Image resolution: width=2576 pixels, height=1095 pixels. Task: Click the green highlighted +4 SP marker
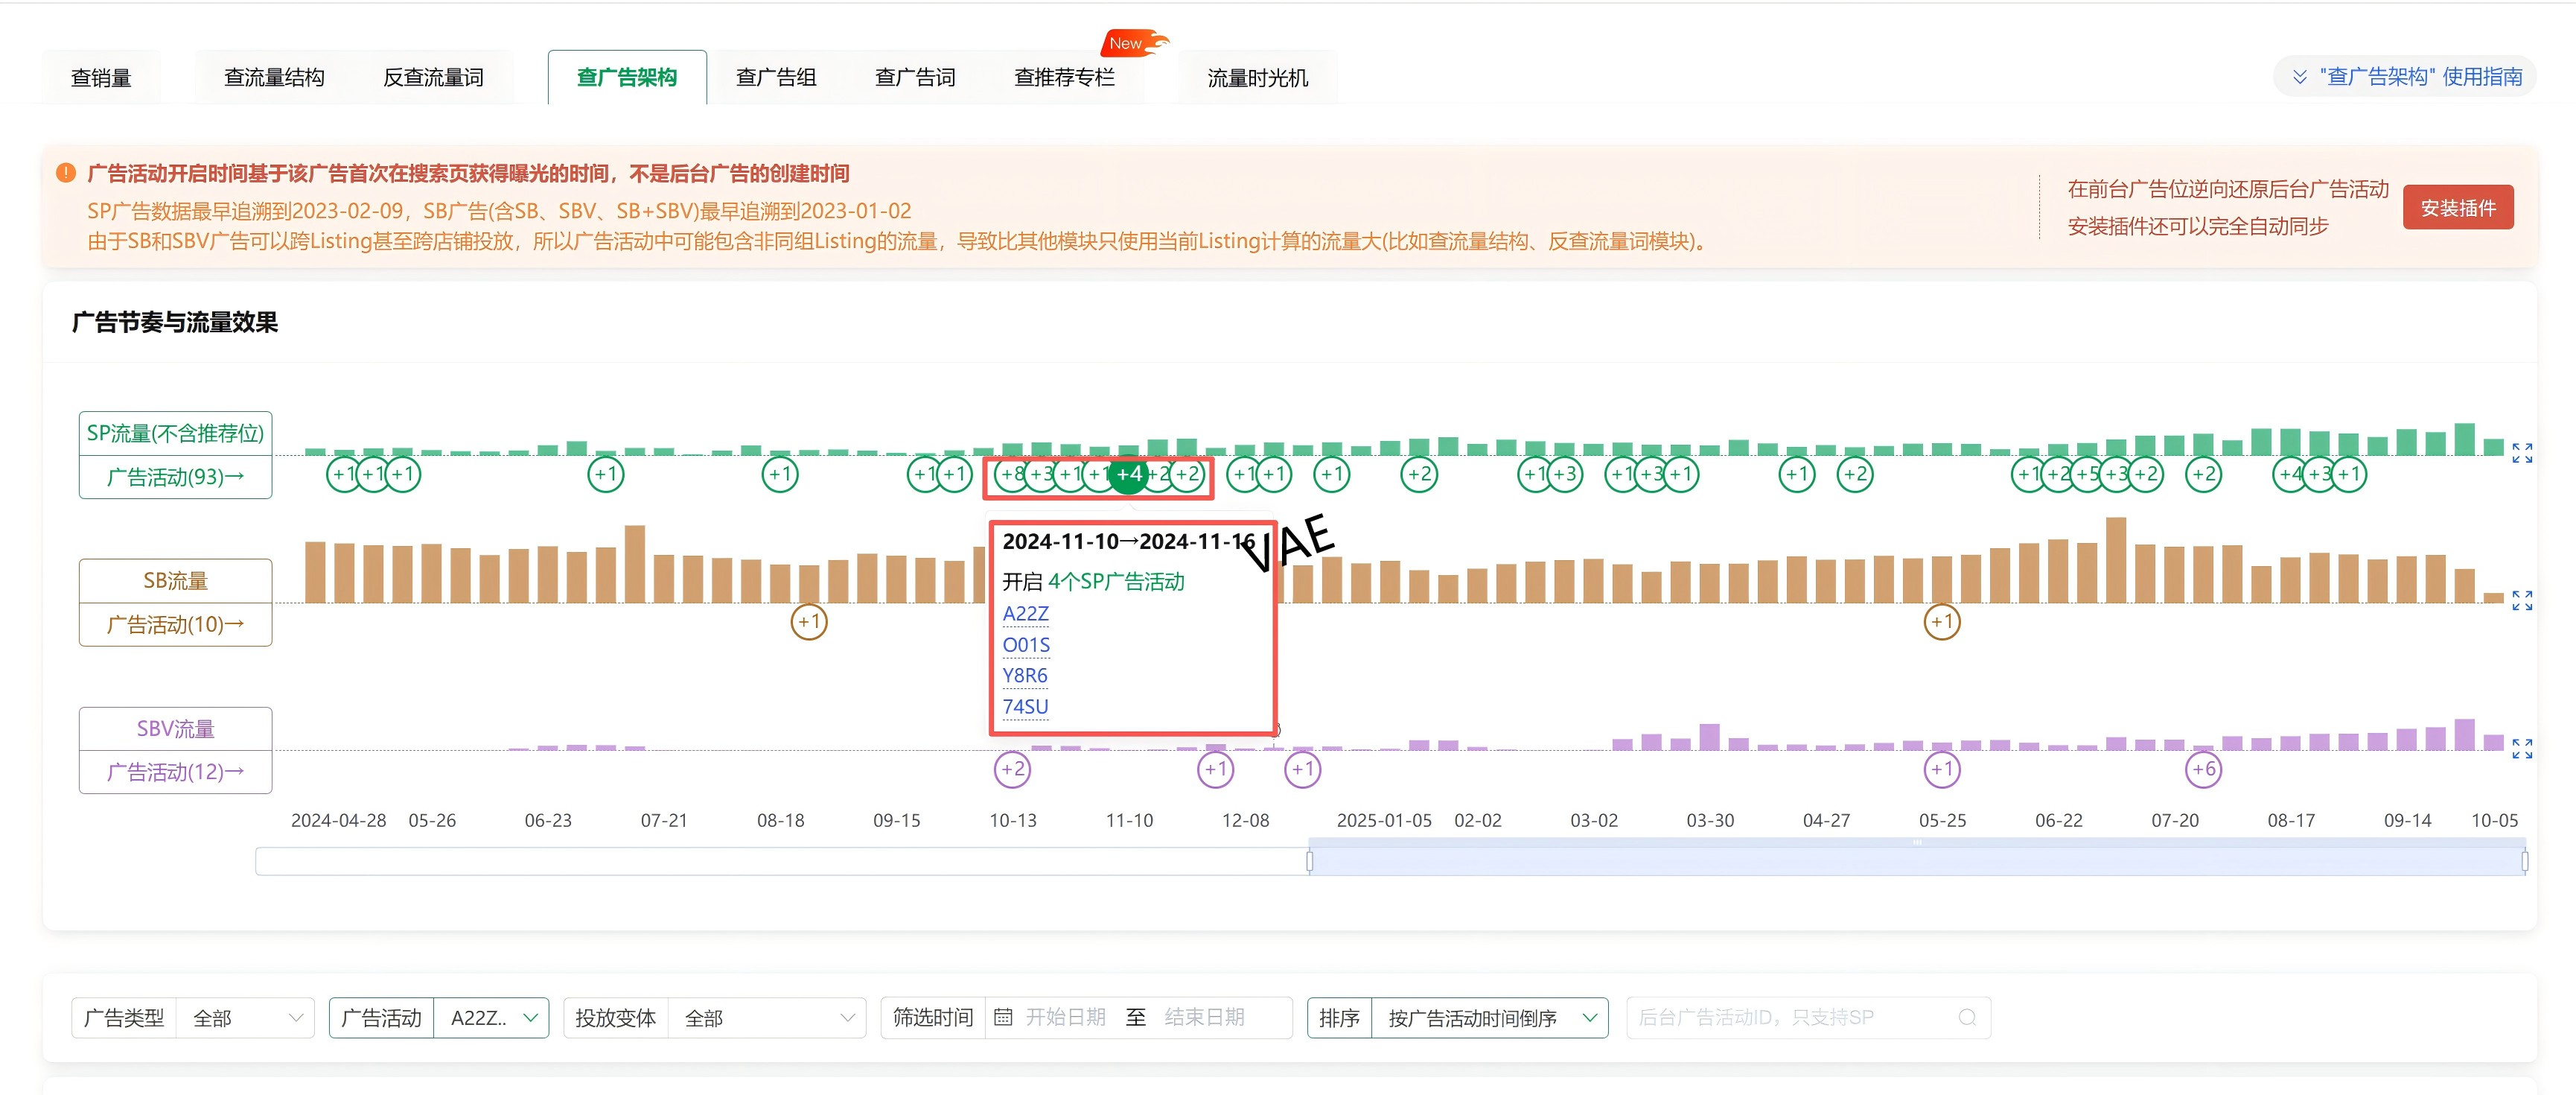click(x=1128, y=475)
